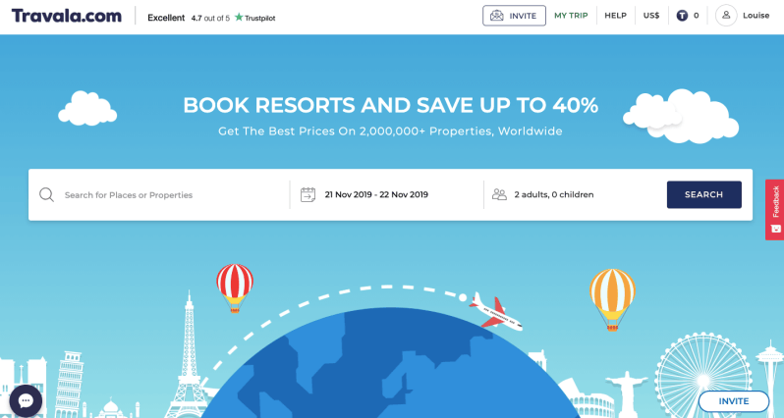
Task: Open the HELP menu item
Action: [615, 16]
